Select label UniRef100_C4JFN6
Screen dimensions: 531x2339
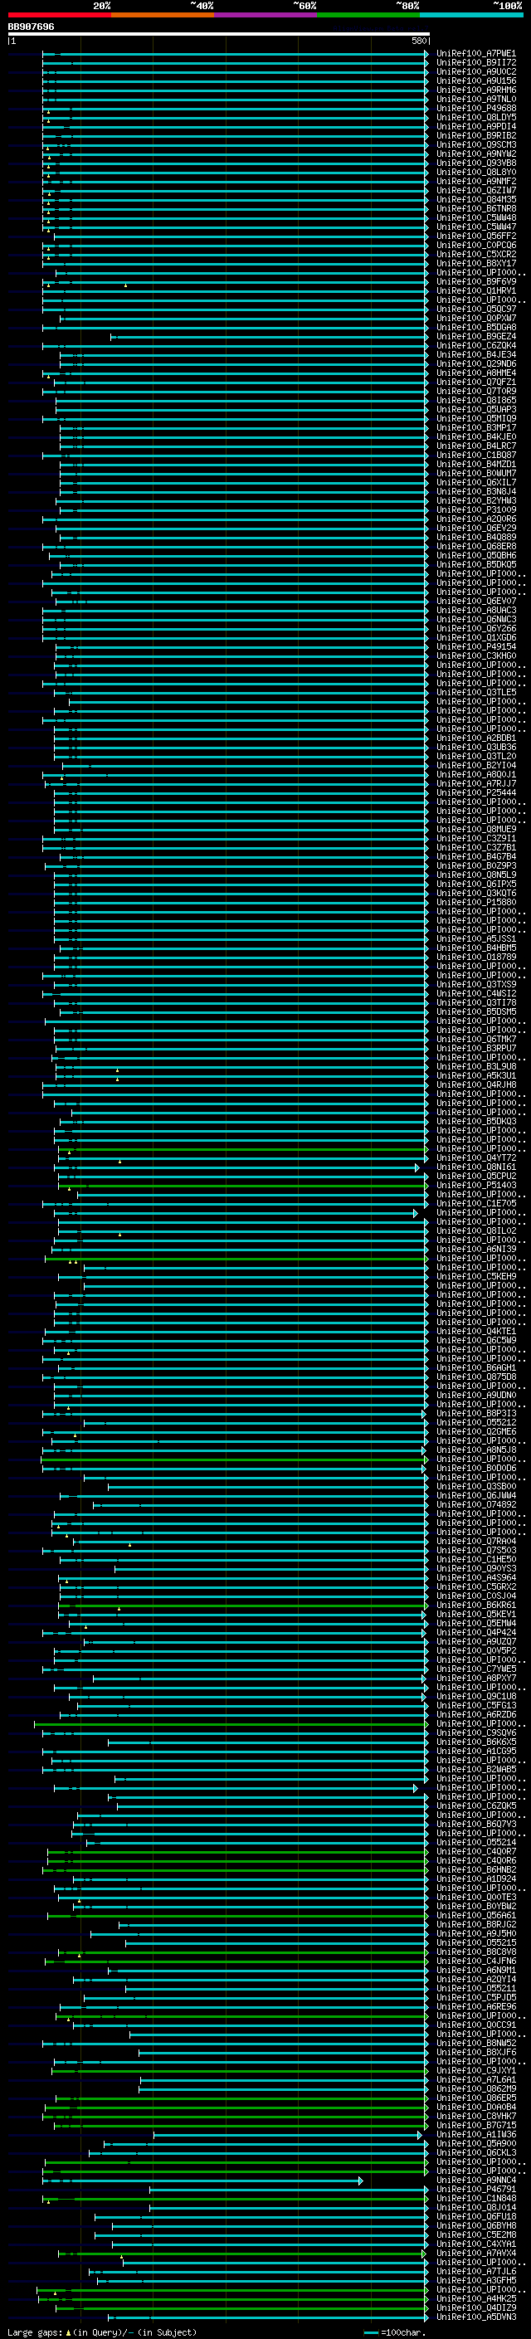click(475, 1961)
